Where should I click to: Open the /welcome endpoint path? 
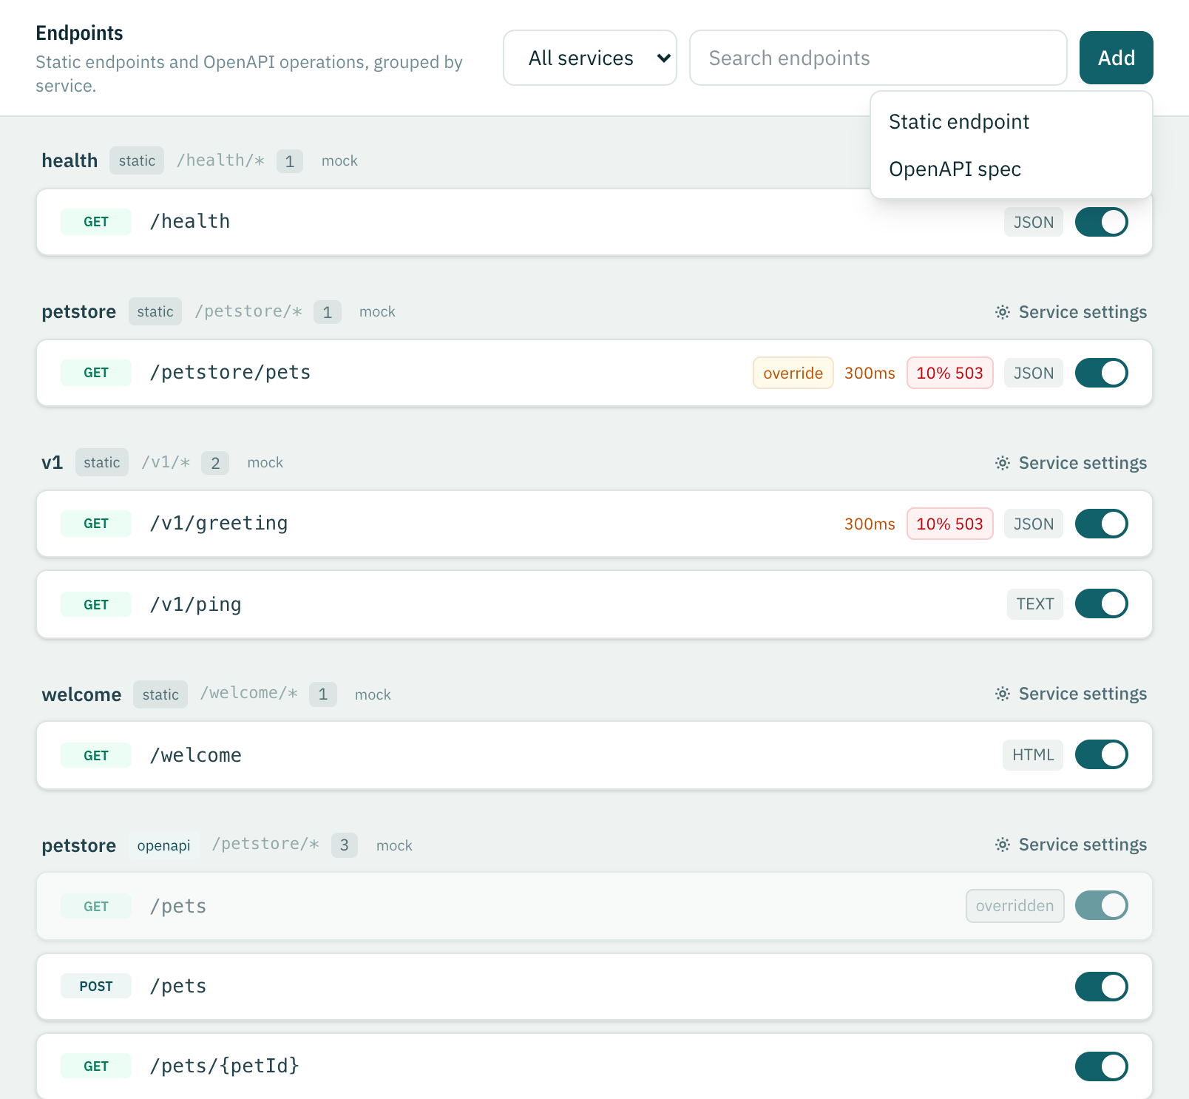(x=196, y=755)
